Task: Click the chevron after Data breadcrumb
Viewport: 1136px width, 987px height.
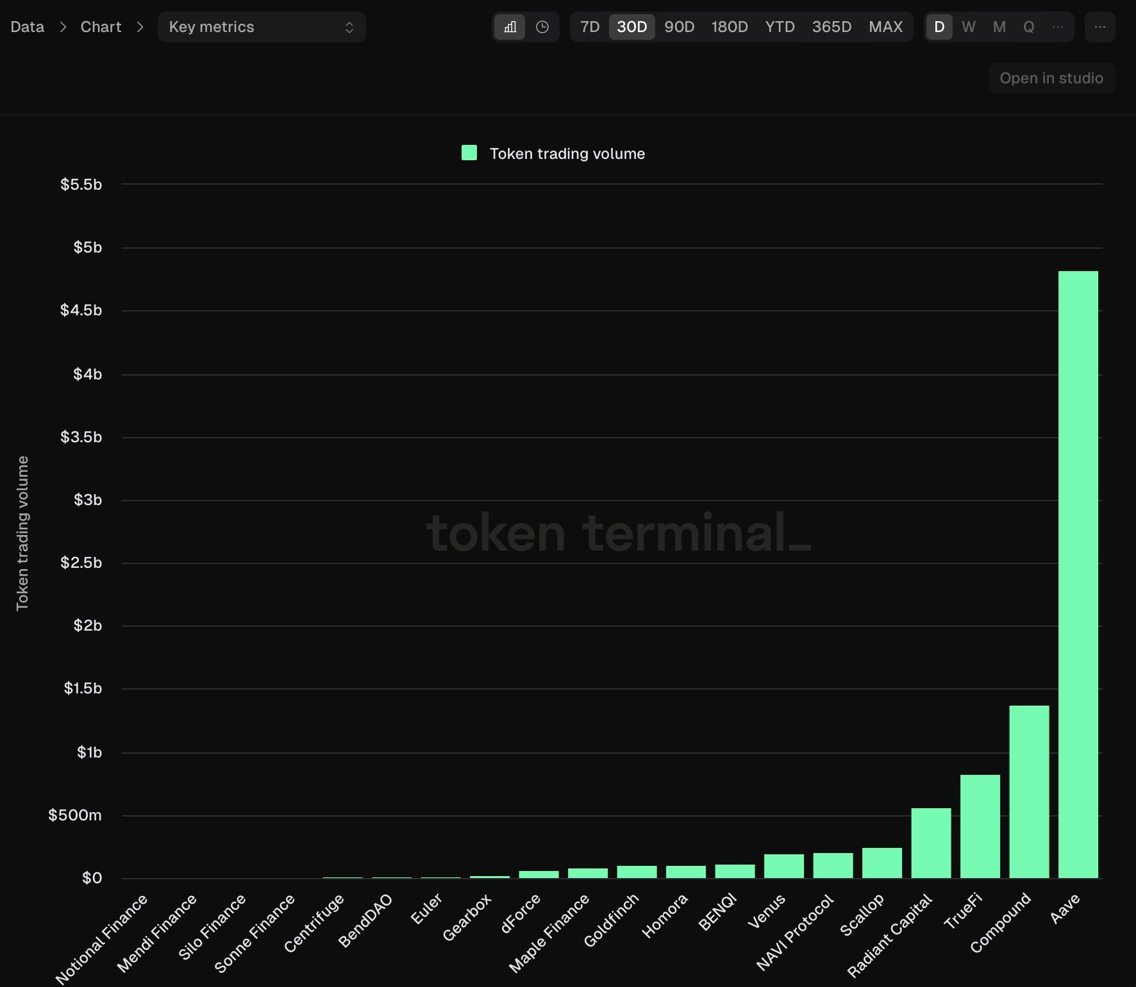Action: click(x=63, y=27)
